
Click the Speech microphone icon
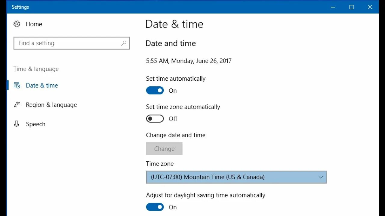(x=17, y=124)
